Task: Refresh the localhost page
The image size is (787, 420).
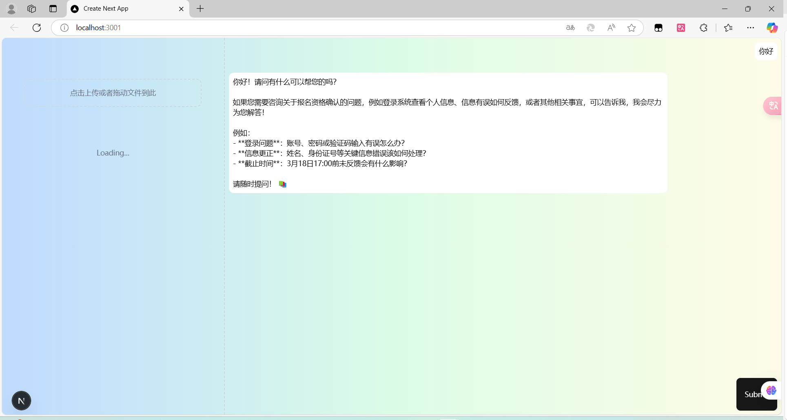Action: 37,28
